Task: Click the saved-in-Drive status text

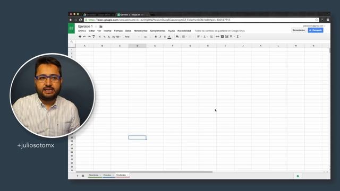Action: pos(219,31)
